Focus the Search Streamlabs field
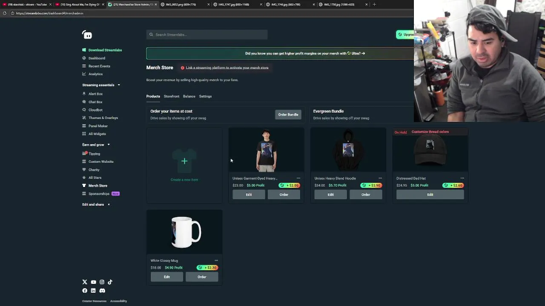This screenshot has width=545, height=306. pos(207,35)
